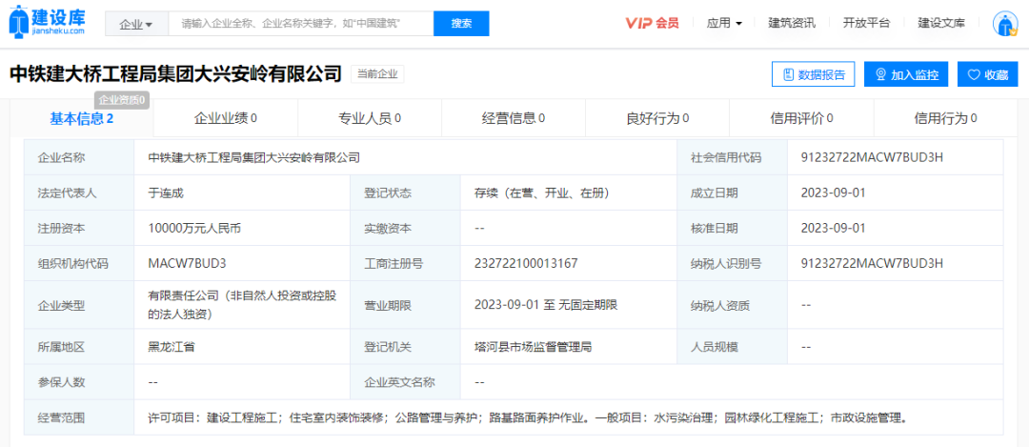This screenshot has height=447, width=1029.
Task: Click the 参保人数 label cell
Action: click(x=79, y=382)
